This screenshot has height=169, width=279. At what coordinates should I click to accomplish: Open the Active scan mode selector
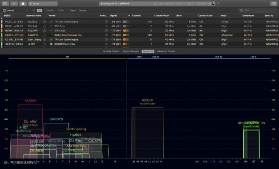[43, 3]
